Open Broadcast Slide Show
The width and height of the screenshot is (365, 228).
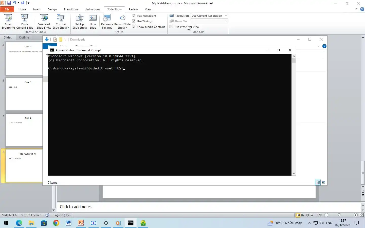(44, 22)
